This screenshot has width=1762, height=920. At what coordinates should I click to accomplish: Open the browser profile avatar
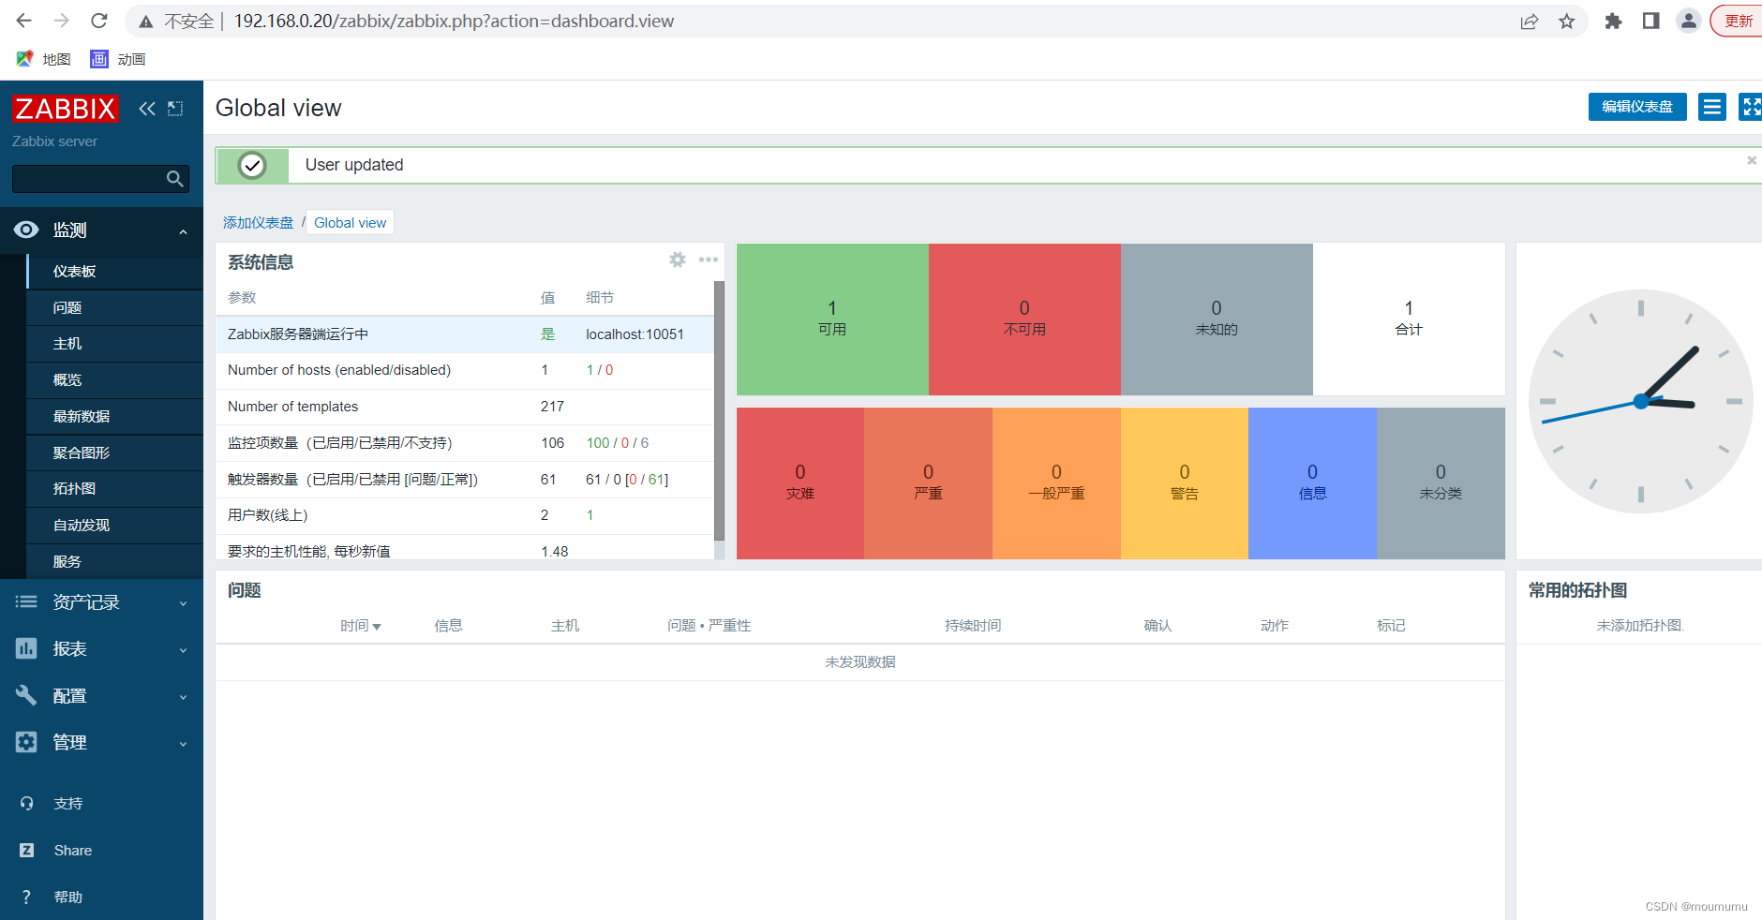click(1689, 21)
